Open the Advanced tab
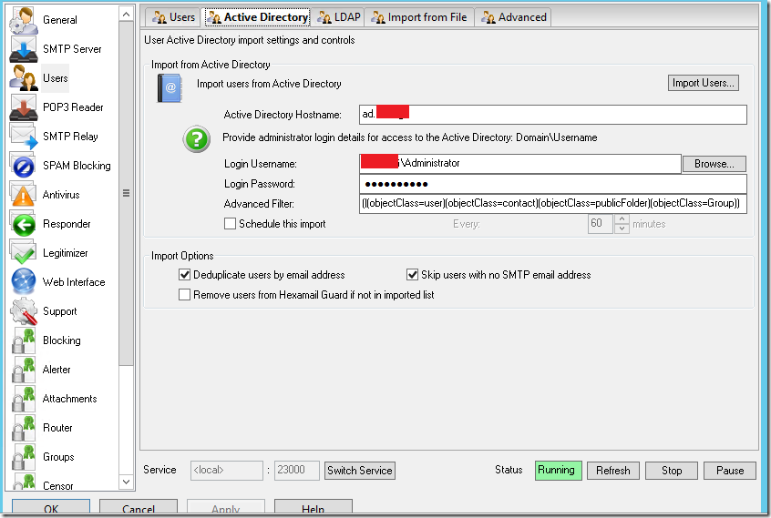The image size is (771, 518). pyautogui.click(x=513, y=17)
